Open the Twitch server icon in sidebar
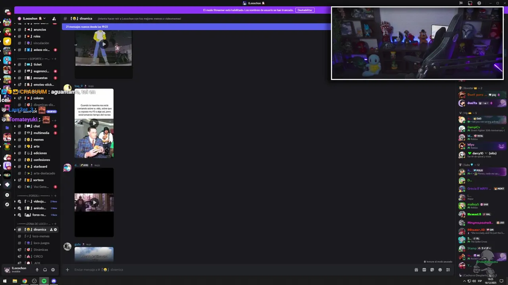 (7, 165)
